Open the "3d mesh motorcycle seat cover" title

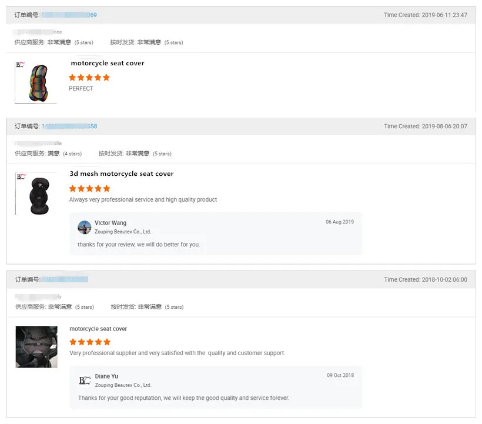tap(122, 174)
